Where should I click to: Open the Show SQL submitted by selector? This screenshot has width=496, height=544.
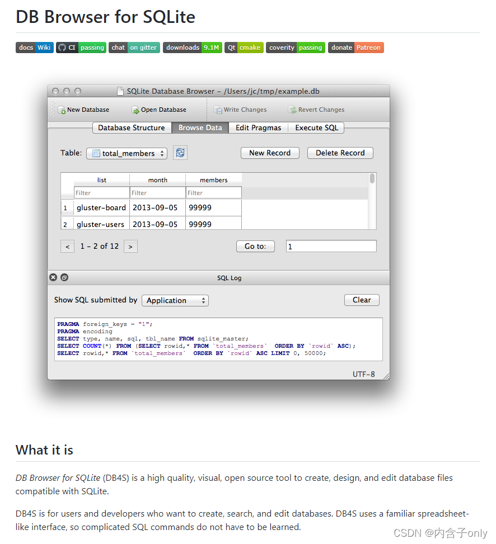coord(175,300)
